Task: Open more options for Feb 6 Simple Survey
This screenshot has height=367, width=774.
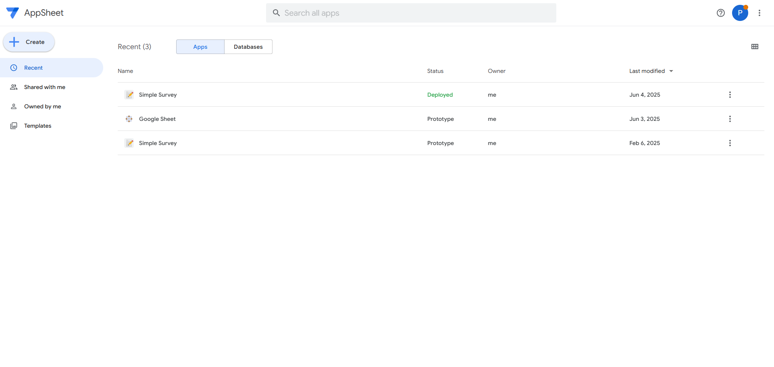Action: 730,143
